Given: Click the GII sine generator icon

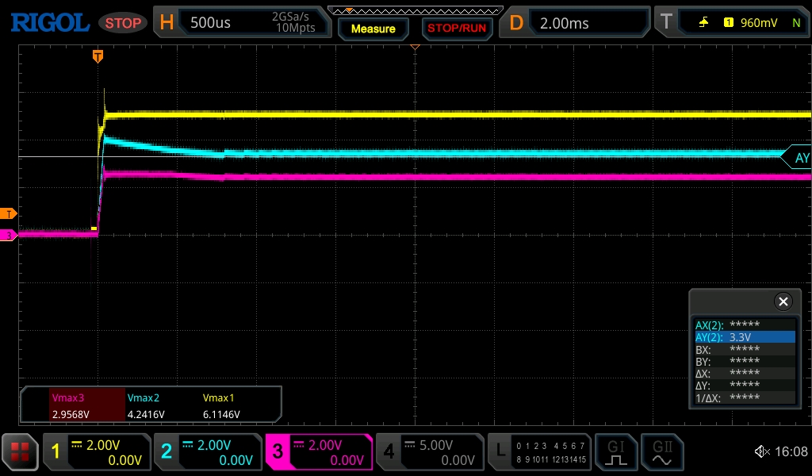Looking at the screenshot, I should (x=661, y=452).
